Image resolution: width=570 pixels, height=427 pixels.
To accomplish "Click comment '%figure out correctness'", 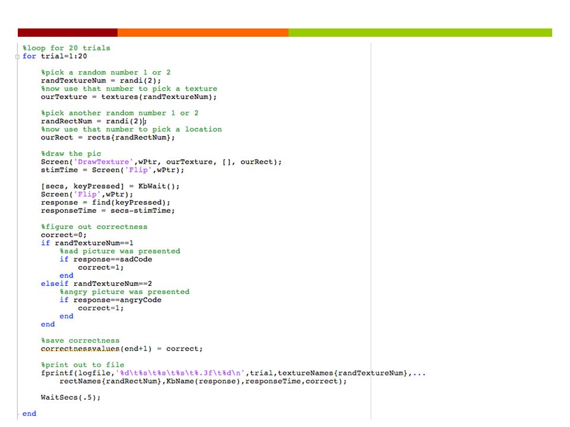I will coord(94,227).
